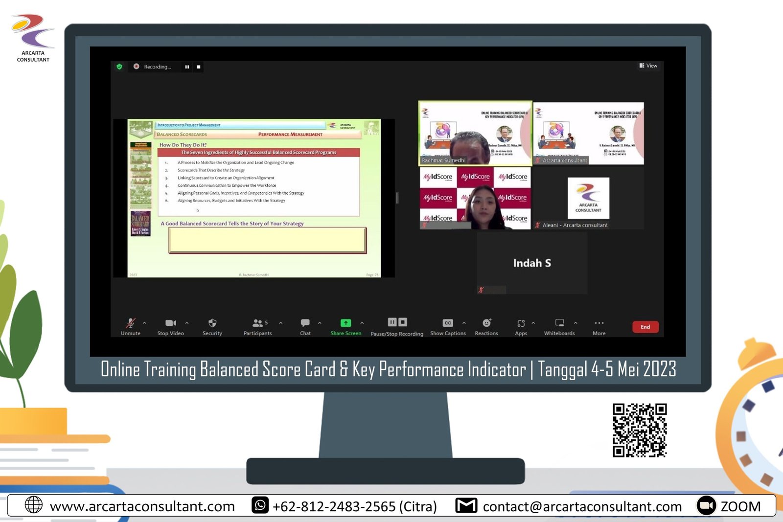Open the Whiteboards icon
Image resolution: width=783 pixels, height=522 pixels.
559,323
